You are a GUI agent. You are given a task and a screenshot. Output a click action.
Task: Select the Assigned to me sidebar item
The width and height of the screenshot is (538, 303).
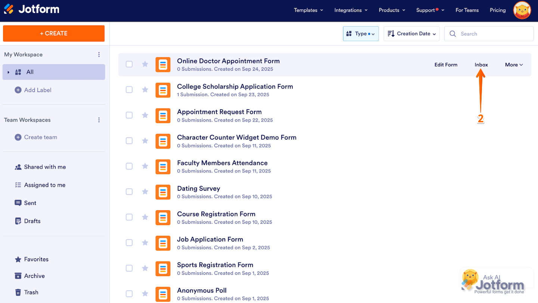point(40,185)
